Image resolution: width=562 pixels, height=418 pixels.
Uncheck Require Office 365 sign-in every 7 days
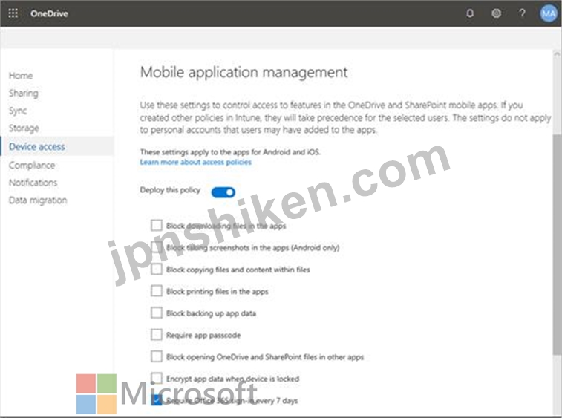coord(156,400)
